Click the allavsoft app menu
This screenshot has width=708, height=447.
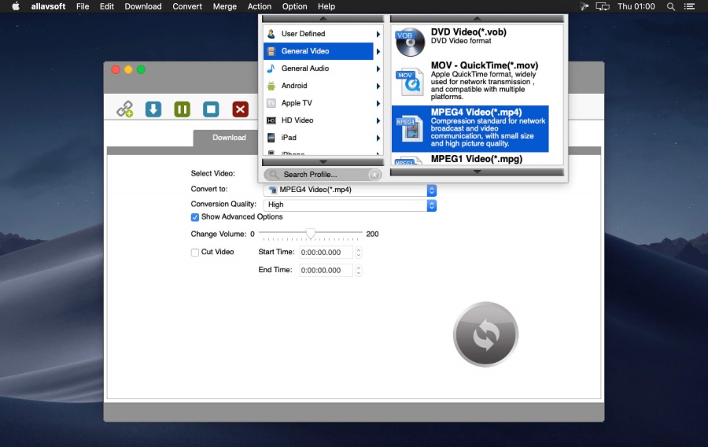(x=48, y=6)
